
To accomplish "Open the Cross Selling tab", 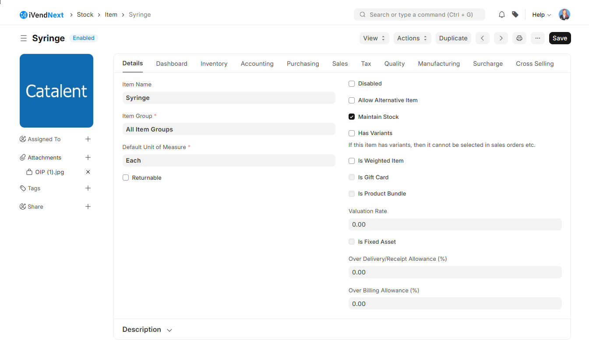I will pos(535,64).
